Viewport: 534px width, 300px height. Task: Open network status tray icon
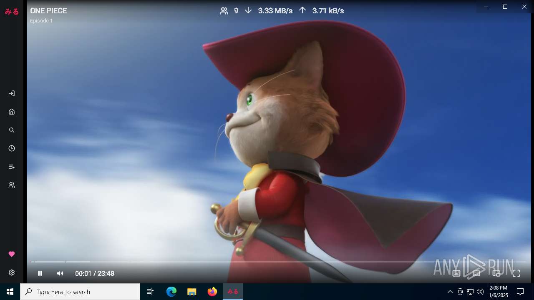click(470, 292)
